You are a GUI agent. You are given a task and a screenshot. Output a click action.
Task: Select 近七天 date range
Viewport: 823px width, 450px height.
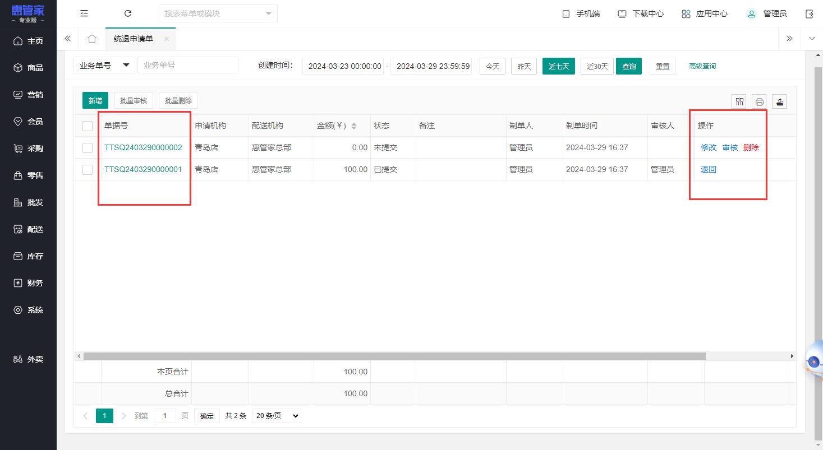(x=559, y=66)
